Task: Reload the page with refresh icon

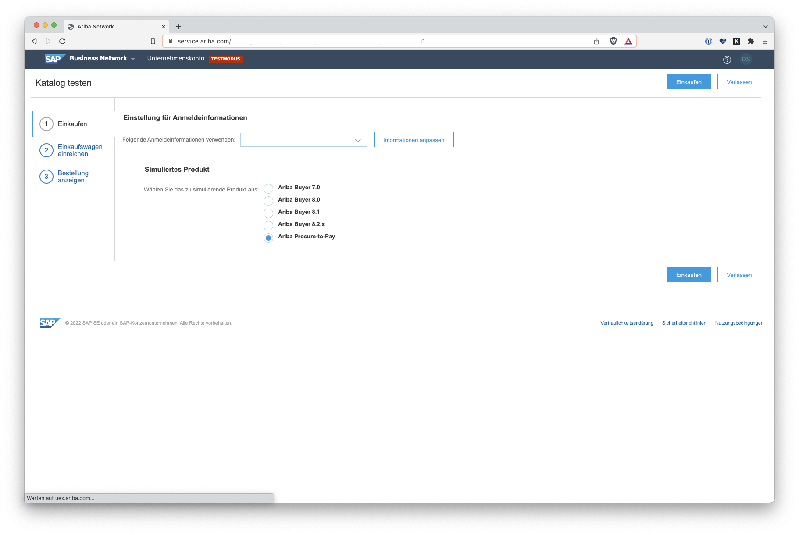Action: click(x=62, y=41)
